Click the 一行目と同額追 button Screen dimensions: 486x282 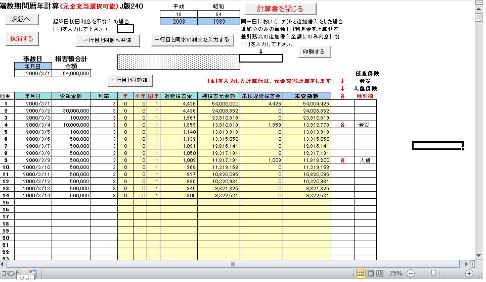point(130,80)
